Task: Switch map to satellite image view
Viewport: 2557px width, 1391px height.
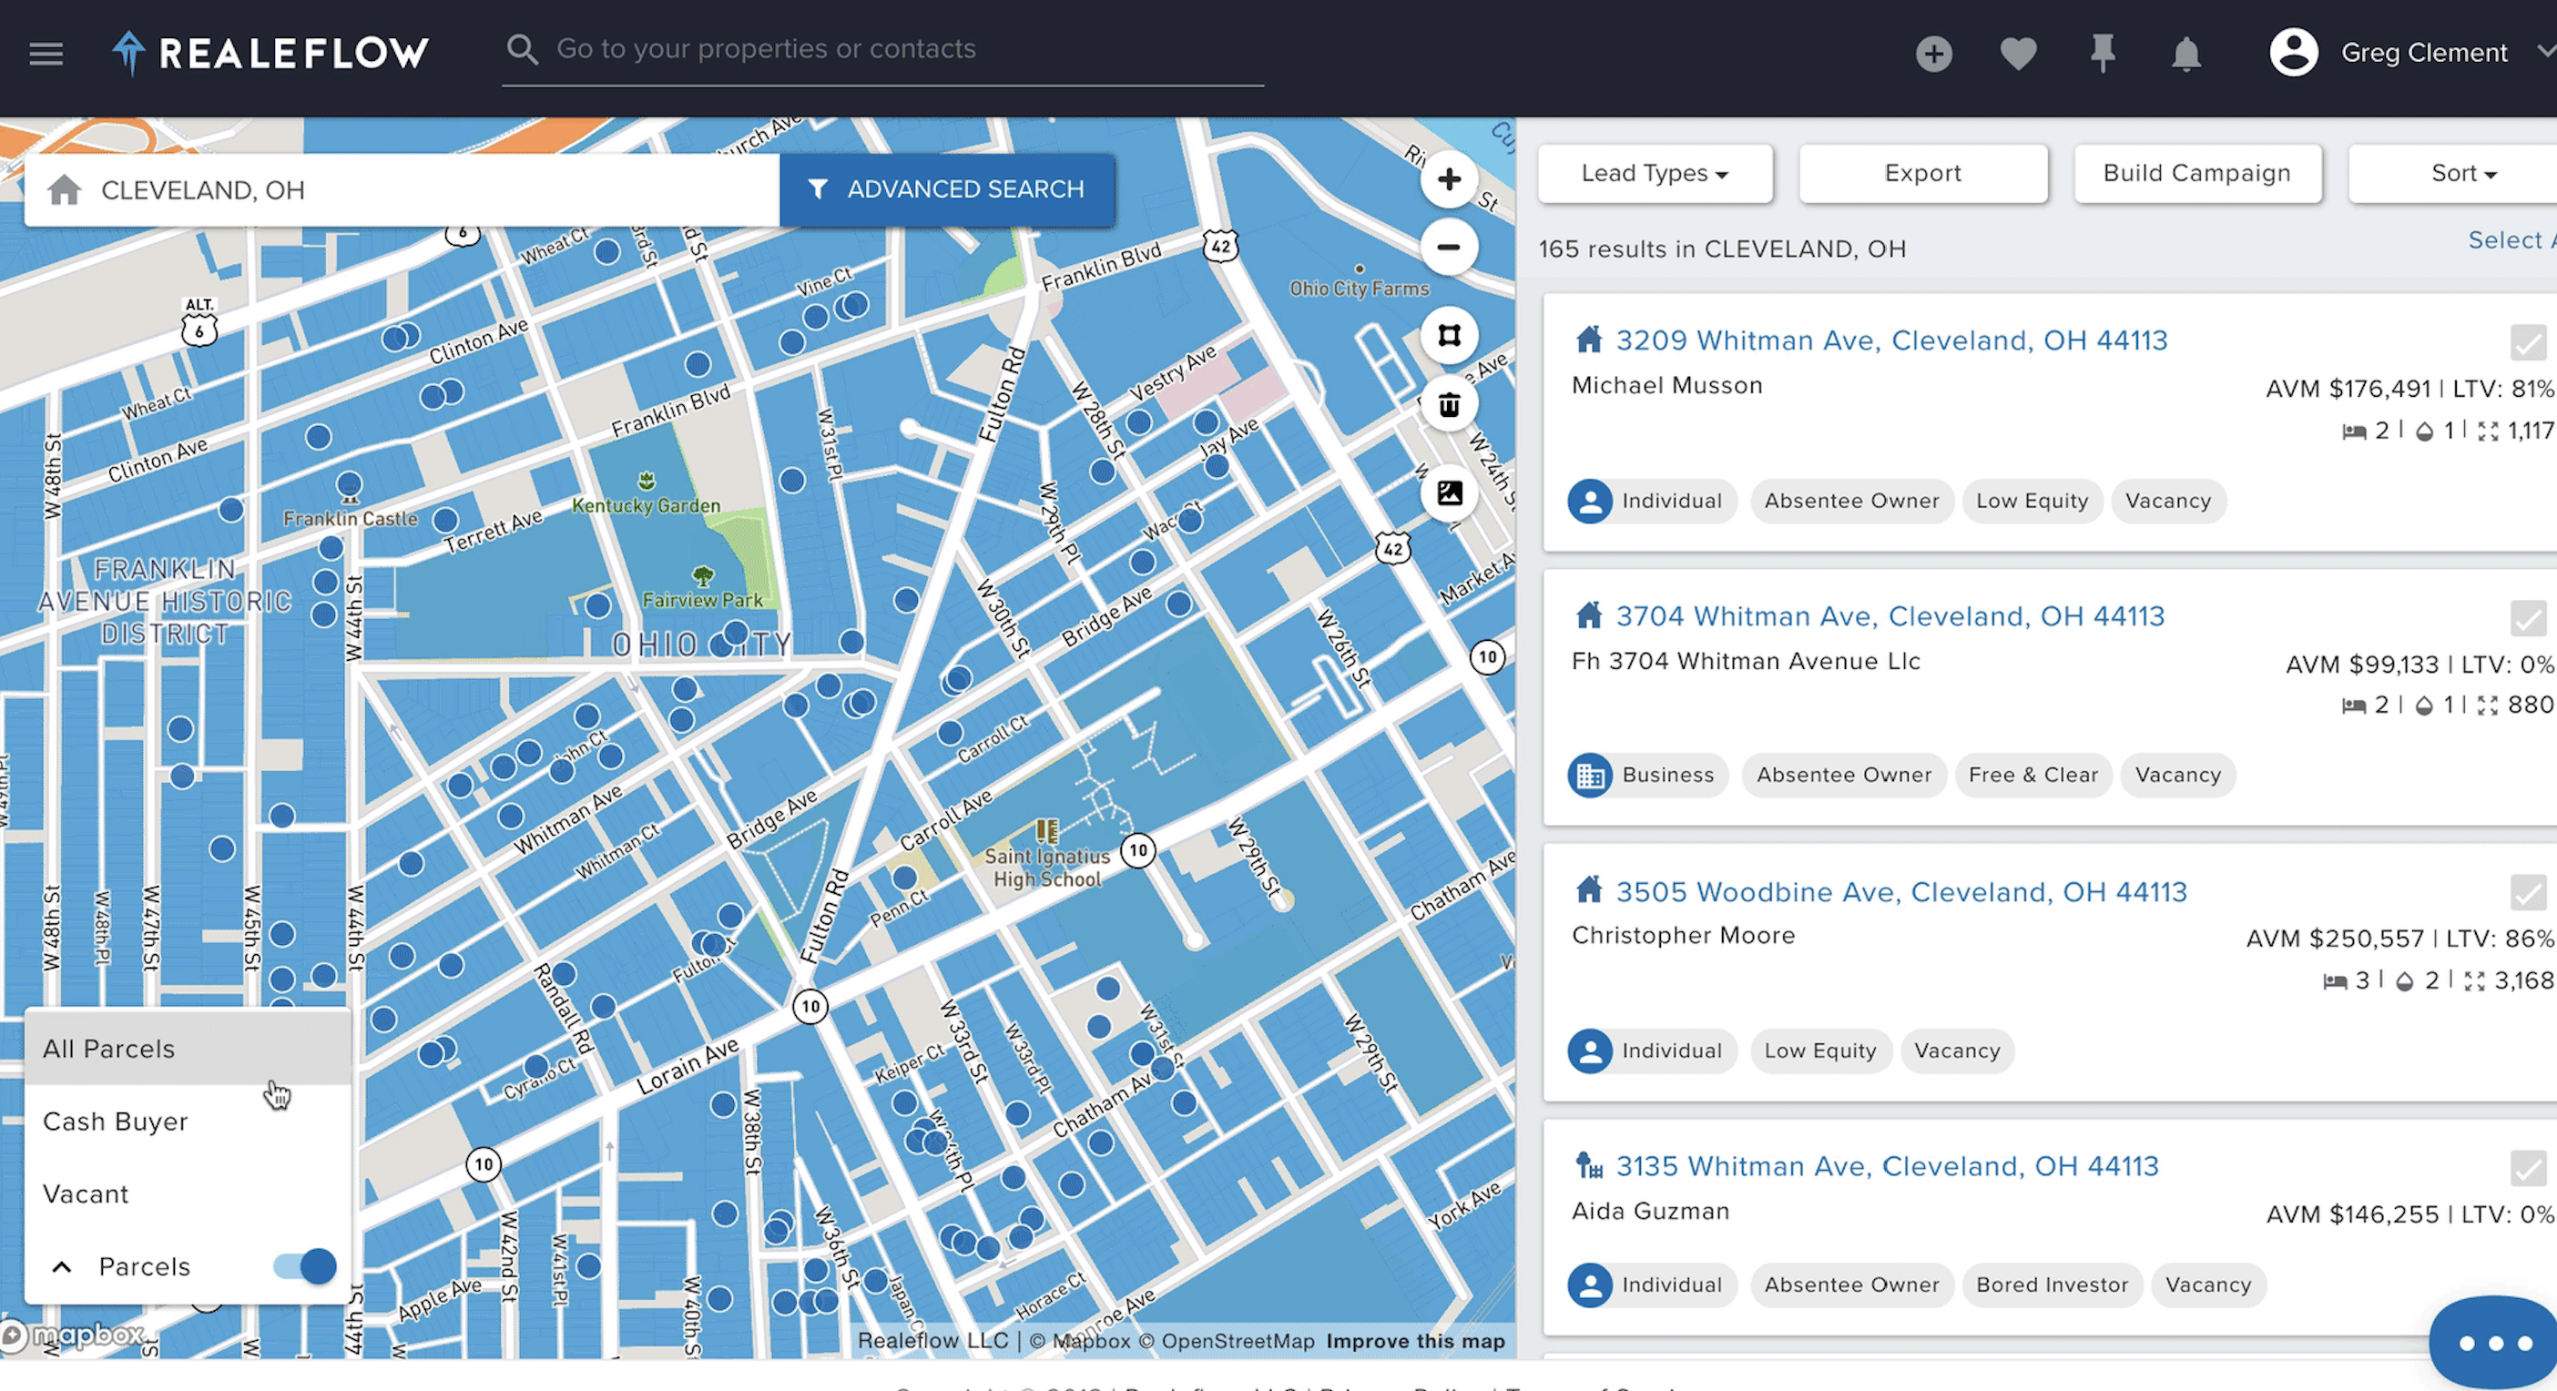Action: 1448,492
